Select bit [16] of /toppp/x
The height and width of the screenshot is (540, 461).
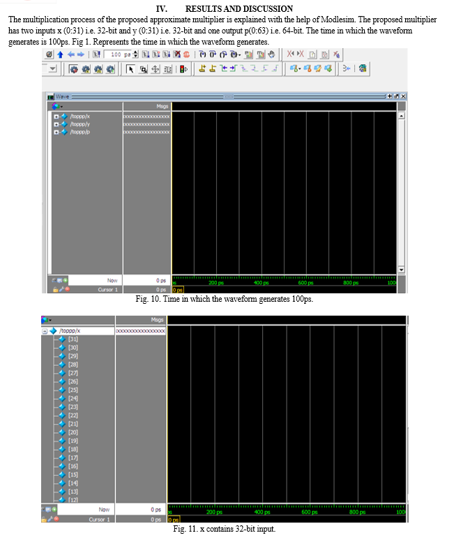(x=73, y=466)
